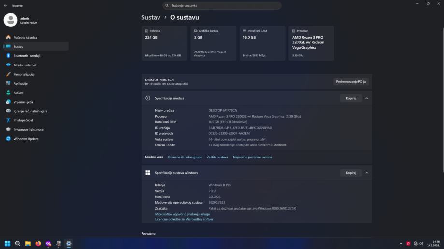Click the network globe tray icon

[415, 244]
